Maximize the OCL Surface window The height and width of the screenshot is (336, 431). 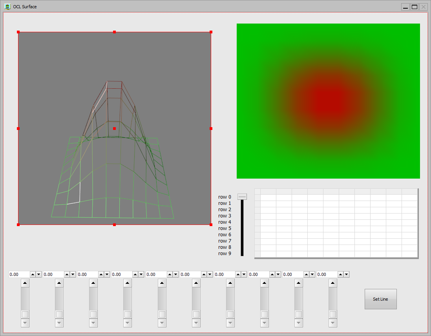[x=414, y=7]
